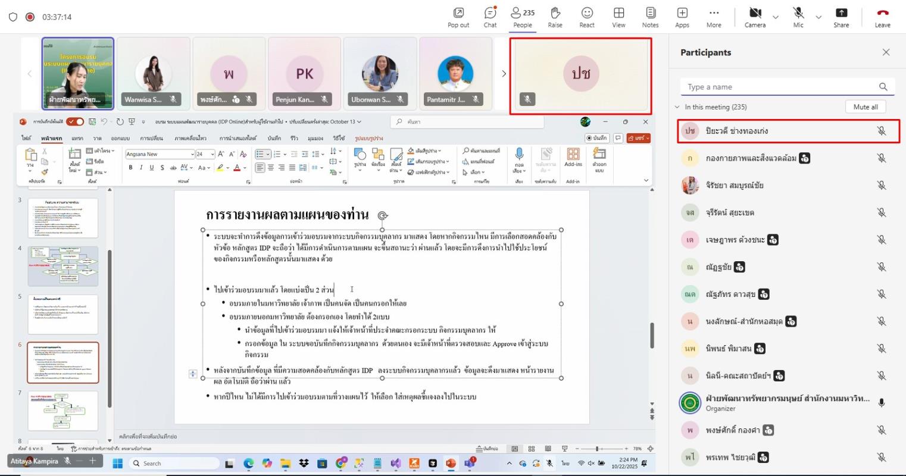The width and height of the screenshot is (906, 476).
Task: Click the Type a name search field
Action: click(780, 87)
